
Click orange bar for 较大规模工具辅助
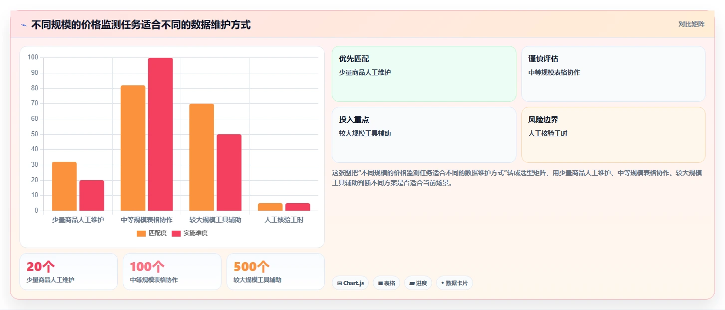pos(202,157)
